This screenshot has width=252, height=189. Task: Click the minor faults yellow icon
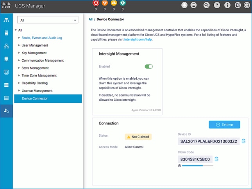pyautogui.click(x=114, y=3)
